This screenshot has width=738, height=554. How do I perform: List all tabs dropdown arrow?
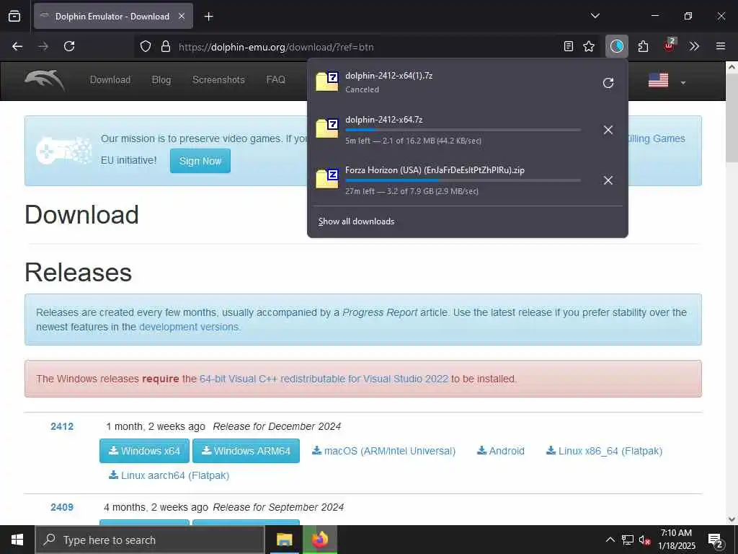[595, 16]
